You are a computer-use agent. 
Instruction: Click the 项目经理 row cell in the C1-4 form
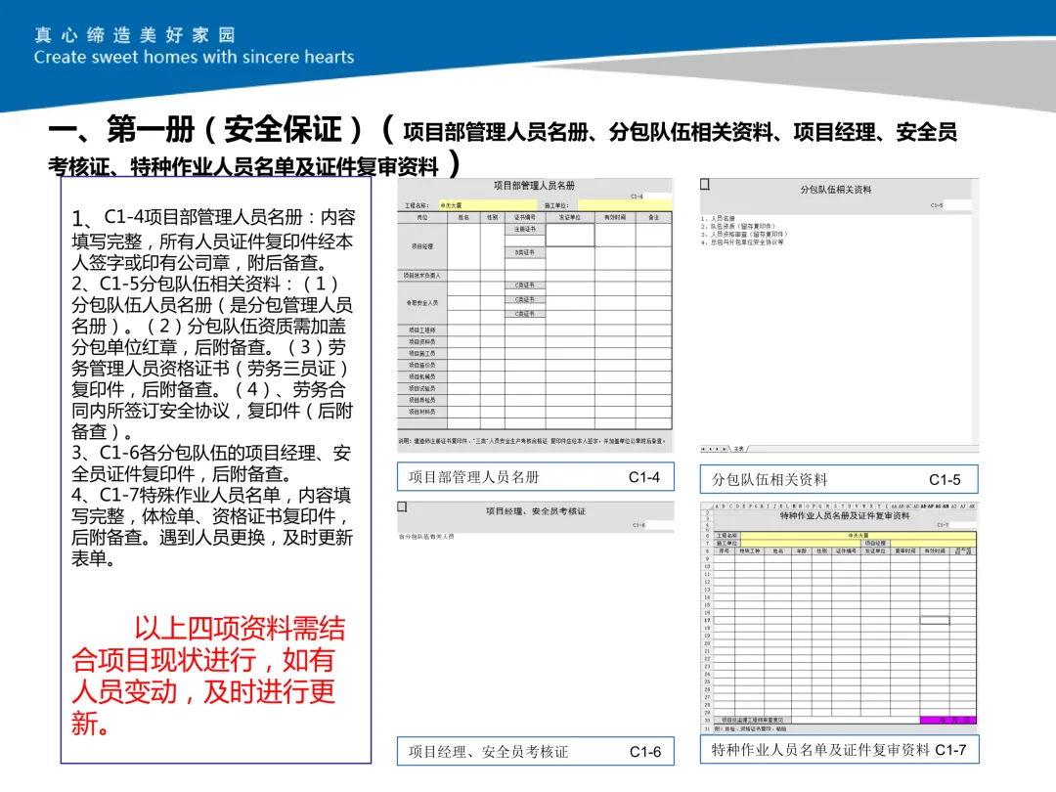[x=422, y=246]
